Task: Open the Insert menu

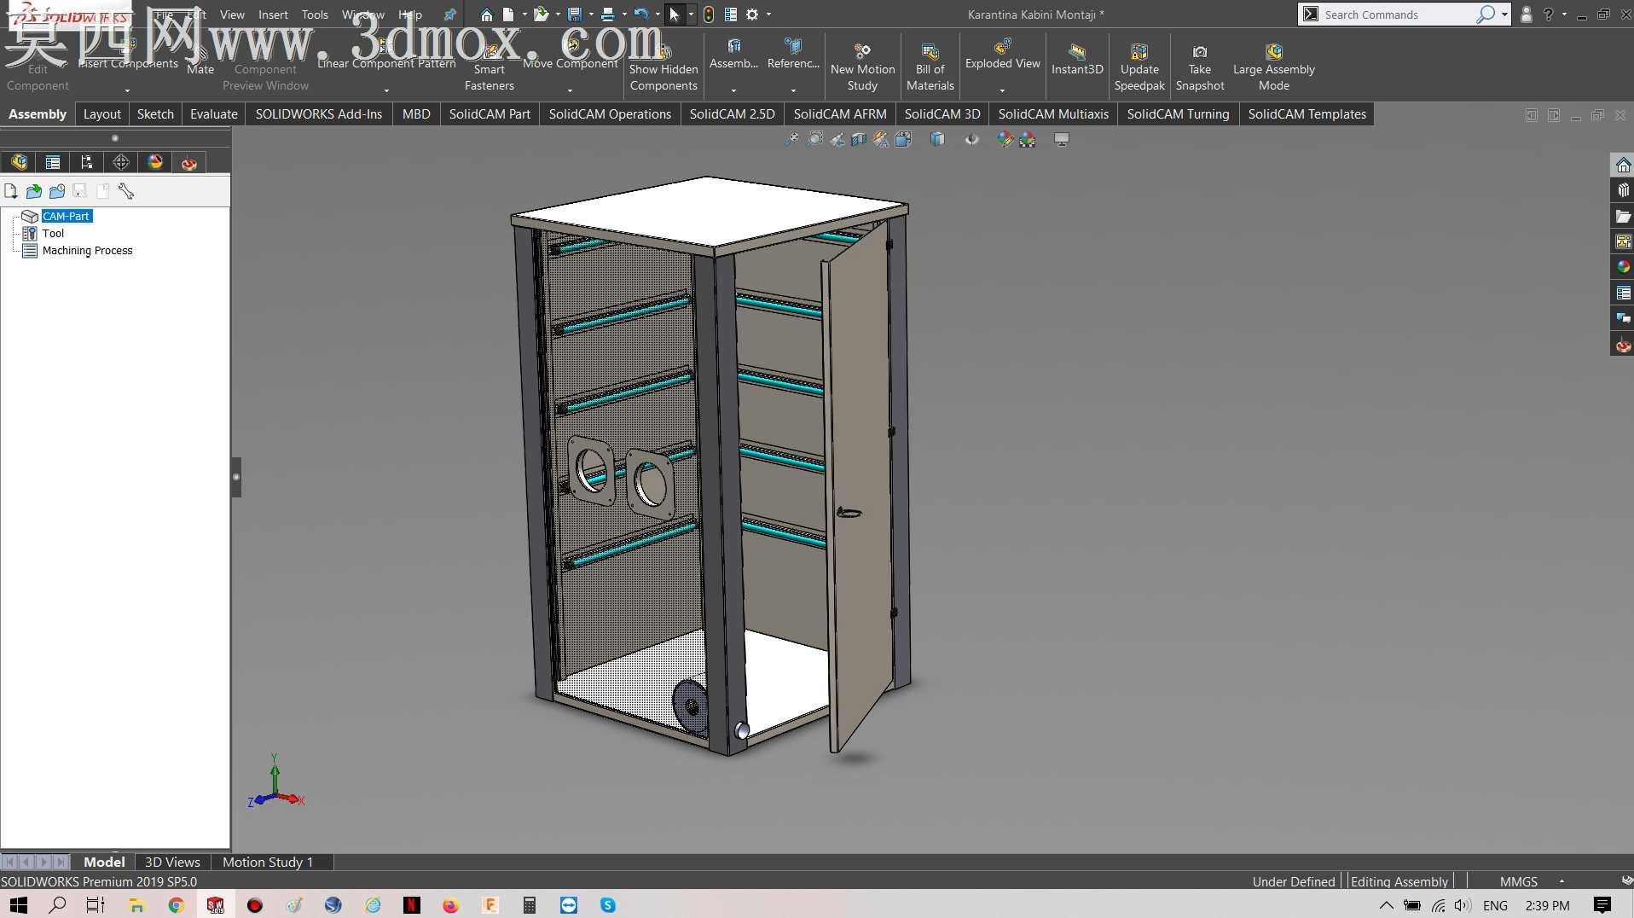Action: 273,15
